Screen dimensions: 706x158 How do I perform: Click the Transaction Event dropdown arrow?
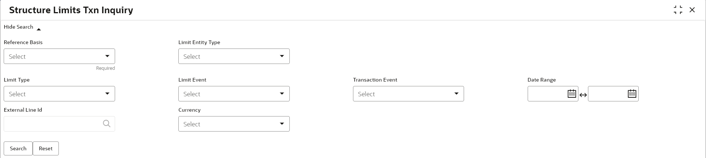click(x=456, y=94)
